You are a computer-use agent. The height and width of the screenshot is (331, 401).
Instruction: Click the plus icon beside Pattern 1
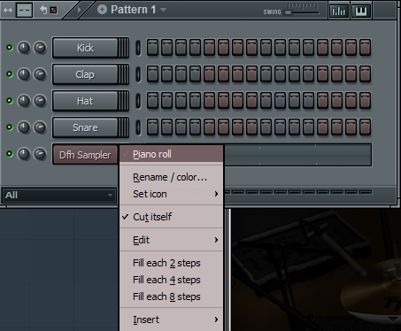point(102,10)
